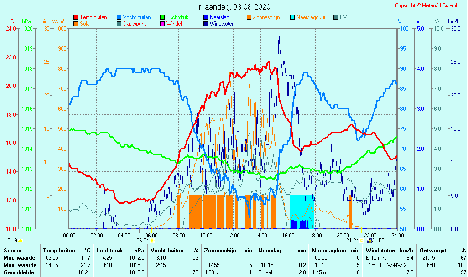Click the Solar legend label
The height and width of the screenshot is (277, 468).
pos(85,24)
